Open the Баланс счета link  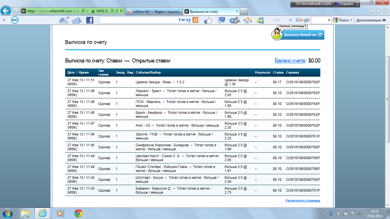[x=290, y=61]
